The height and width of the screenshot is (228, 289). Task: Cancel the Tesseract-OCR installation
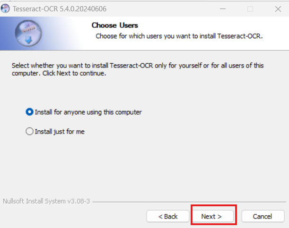coord(263,216)
